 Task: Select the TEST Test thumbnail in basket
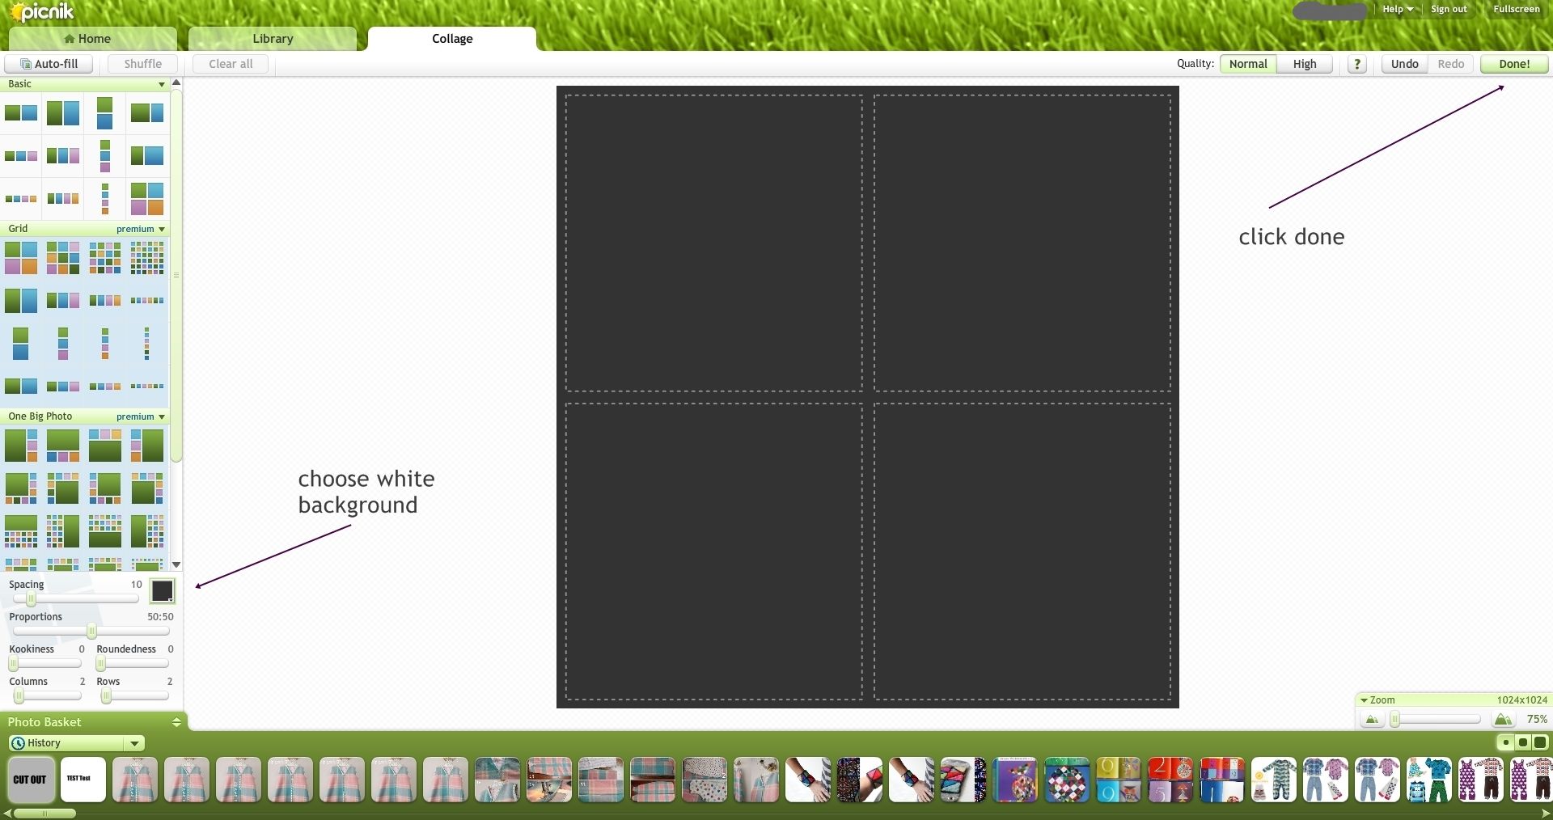83,780
